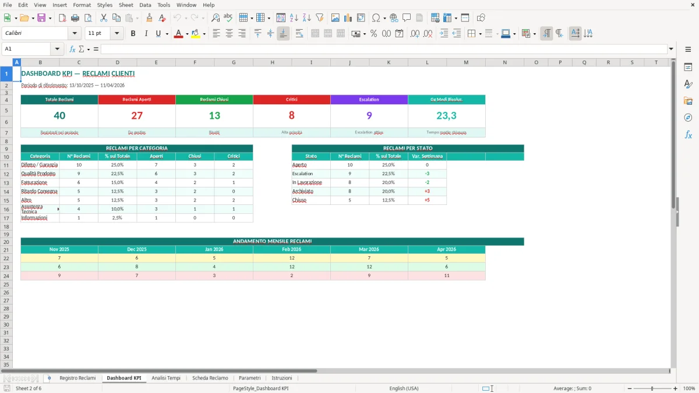Click the Copy icon
Image resolution: width=699 pixels, height=393 pixels.
116,18
